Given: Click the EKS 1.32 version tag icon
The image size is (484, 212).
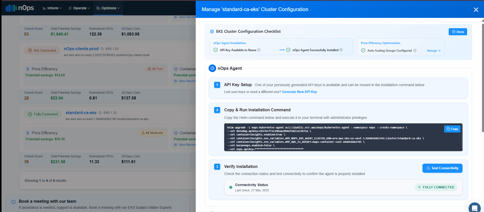Looking at the screenshot, I should (100, 113).
